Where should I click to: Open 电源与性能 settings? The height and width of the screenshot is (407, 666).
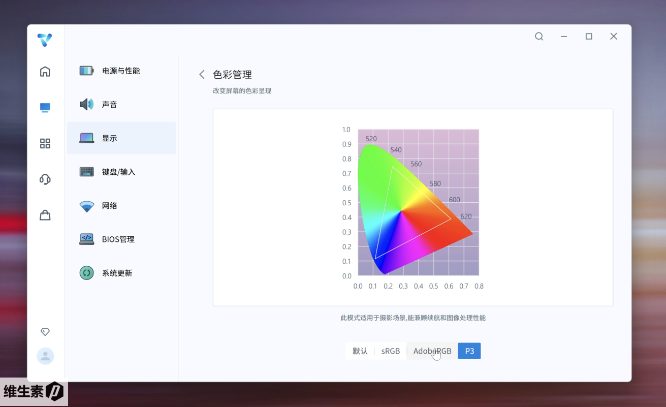121,71
